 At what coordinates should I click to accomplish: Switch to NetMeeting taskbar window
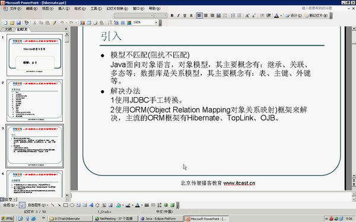(116, 218)
